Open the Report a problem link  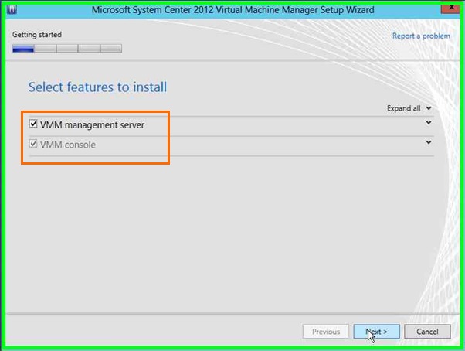tap(421, 36)
